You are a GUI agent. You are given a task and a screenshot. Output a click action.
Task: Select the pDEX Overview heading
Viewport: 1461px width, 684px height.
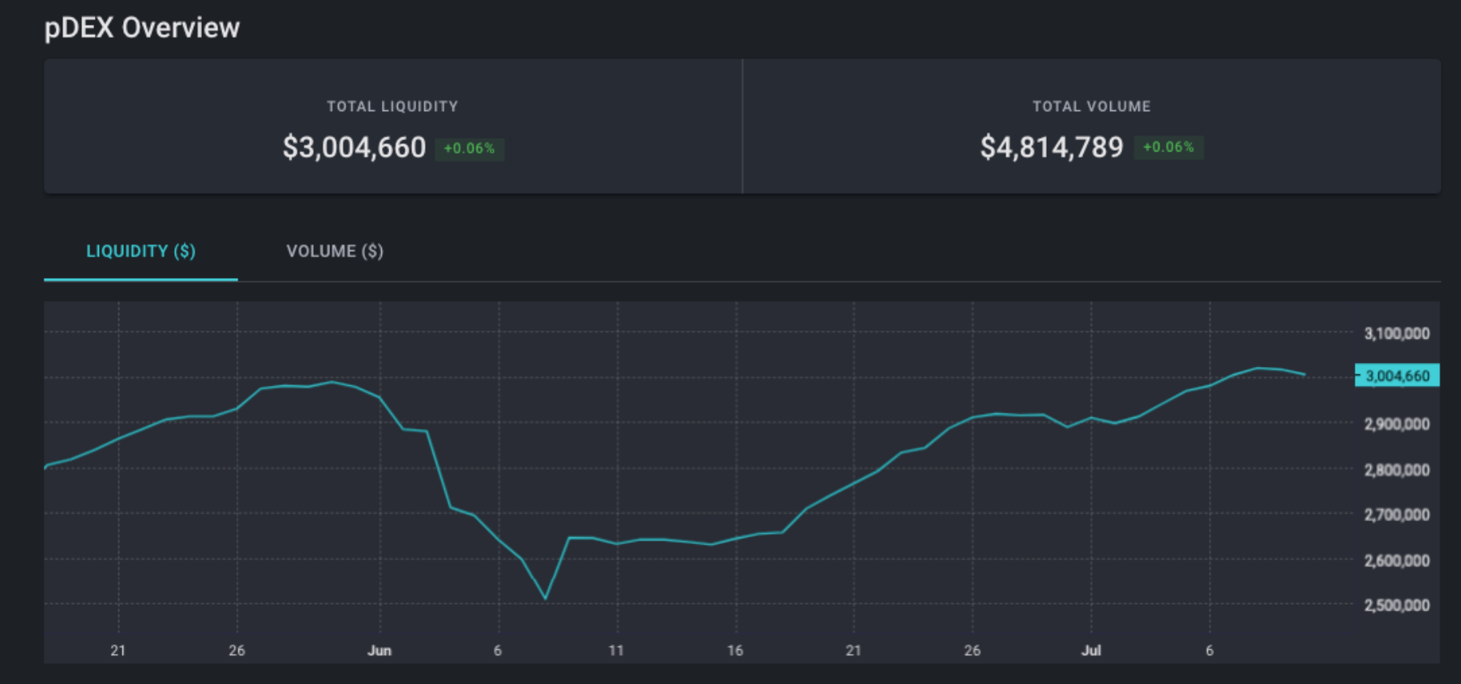142,28
